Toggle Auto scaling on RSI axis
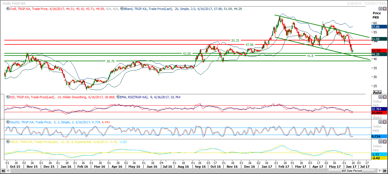The image size is (388, 174). pyautogui.click(x=377, y=117)
